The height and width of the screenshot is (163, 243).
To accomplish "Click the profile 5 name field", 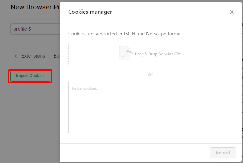I will [x=35, y=29].
